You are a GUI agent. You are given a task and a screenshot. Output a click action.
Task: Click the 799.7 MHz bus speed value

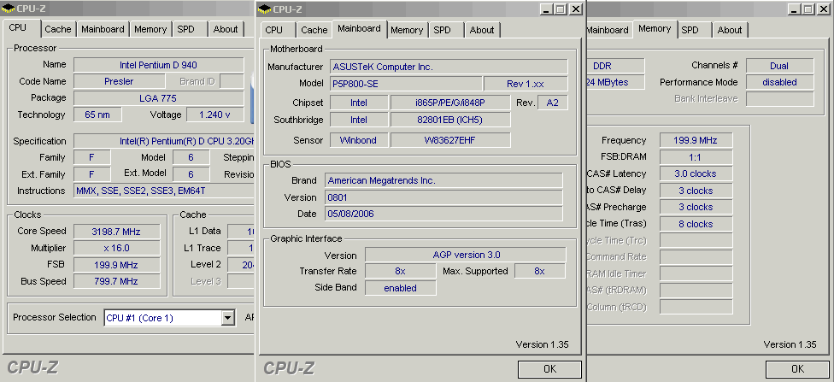click(116, 281)
